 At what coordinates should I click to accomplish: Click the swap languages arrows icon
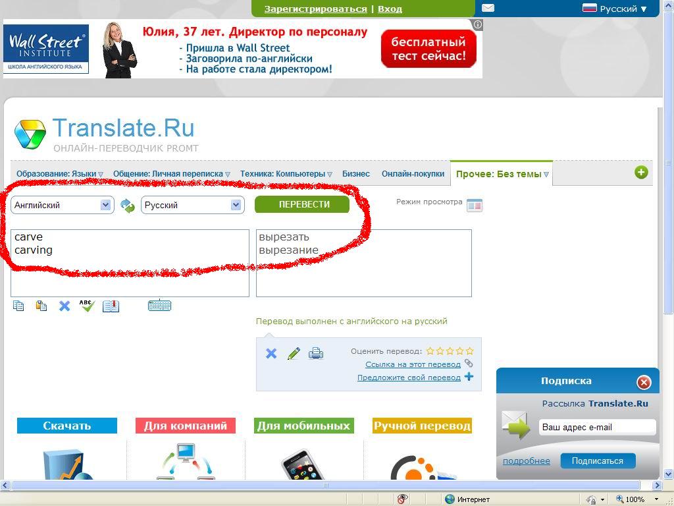pos(127,206)
